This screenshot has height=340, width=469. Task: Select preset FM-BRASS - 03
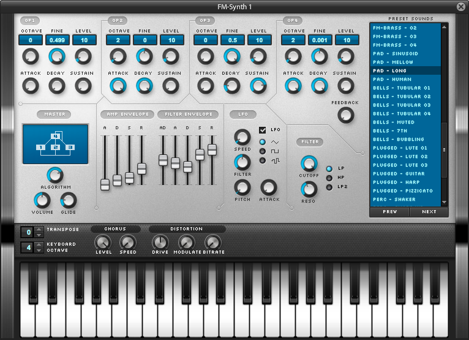click(x=405, y=37)
